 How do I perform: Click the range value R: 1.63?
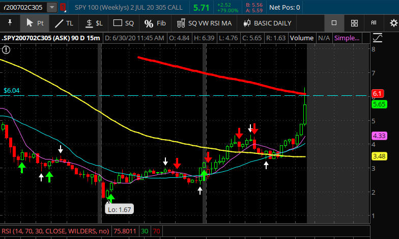pos(276,38)
